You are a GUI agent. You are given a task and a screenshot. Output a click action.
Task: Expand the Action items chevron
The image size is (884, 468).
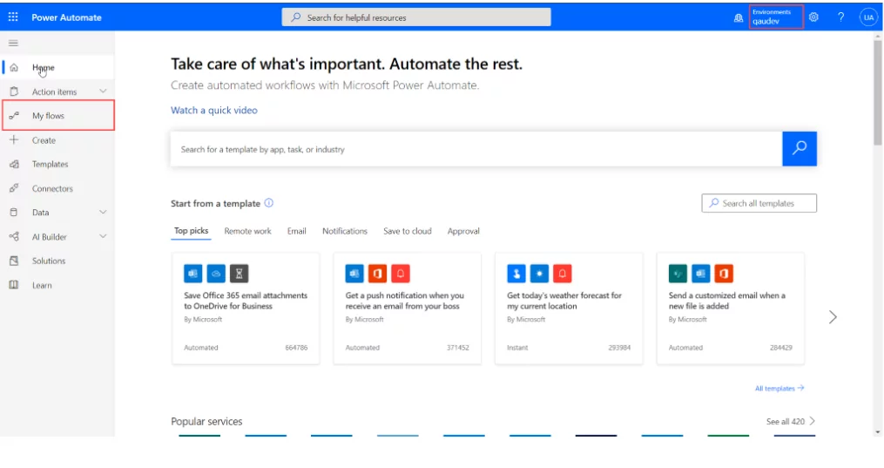[103, 92]
